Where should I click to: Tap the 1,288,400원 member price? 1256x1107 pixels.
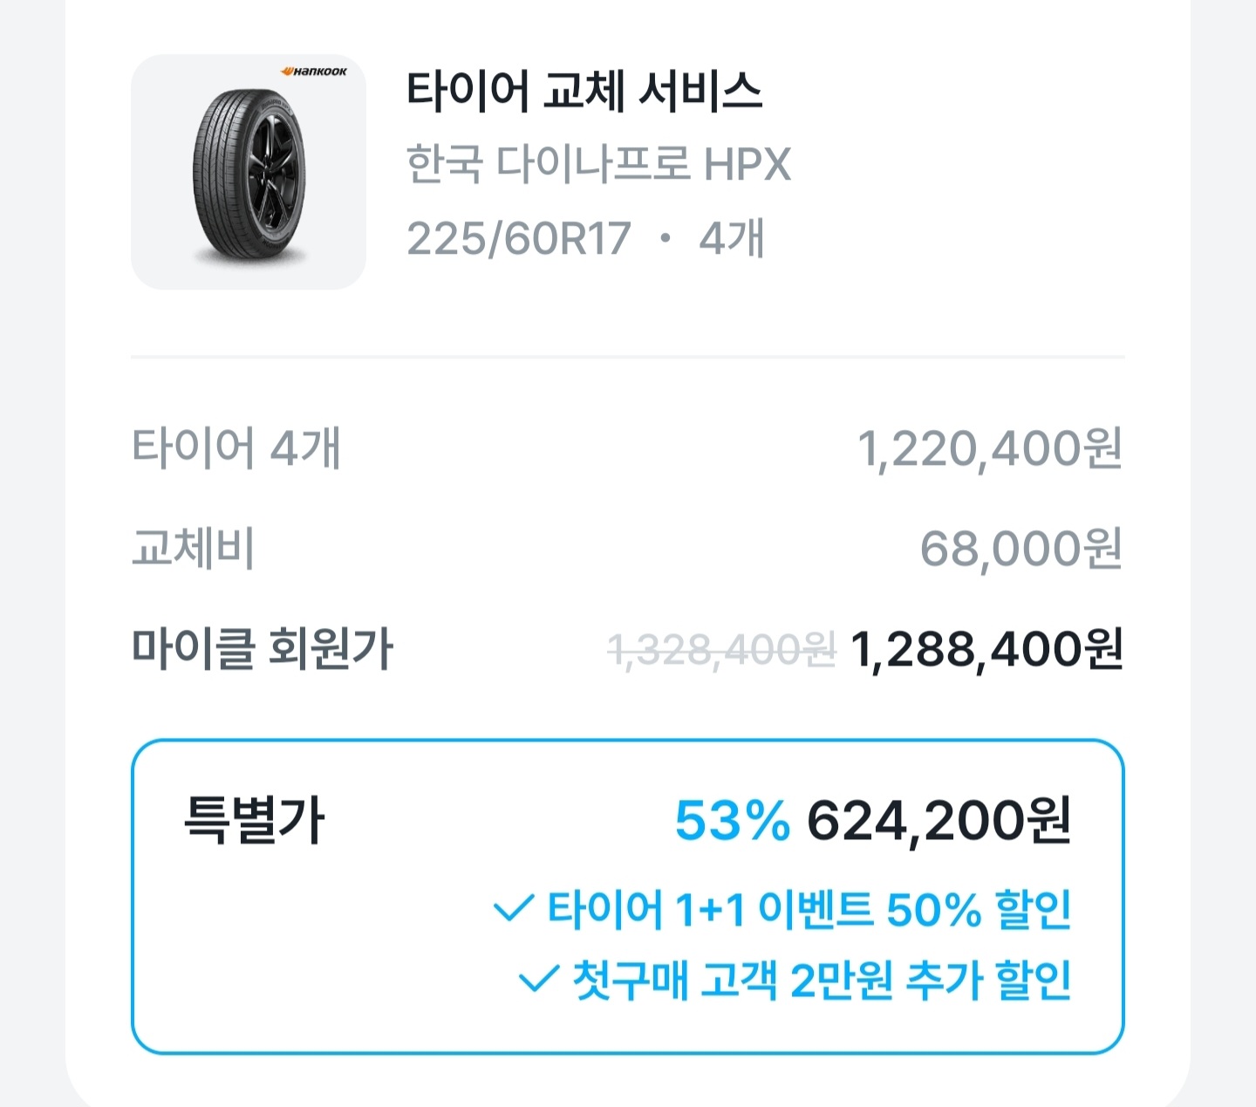click(986, 650)
